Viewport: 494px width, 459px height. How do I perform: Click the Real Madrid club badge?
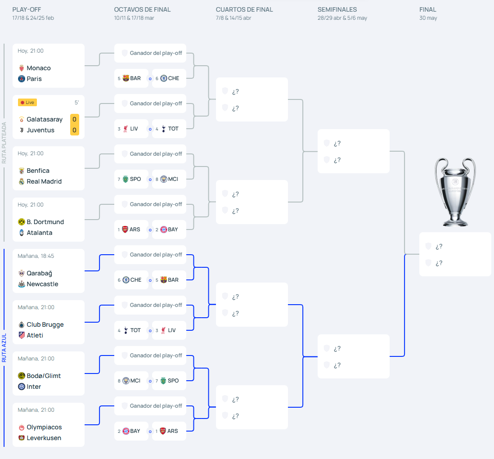(22, 181)
